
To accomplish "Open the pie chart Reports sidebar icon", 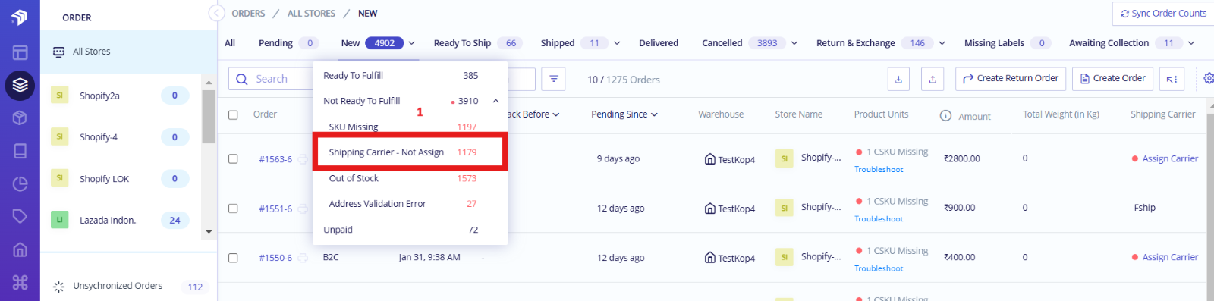I will coord(20,183).
